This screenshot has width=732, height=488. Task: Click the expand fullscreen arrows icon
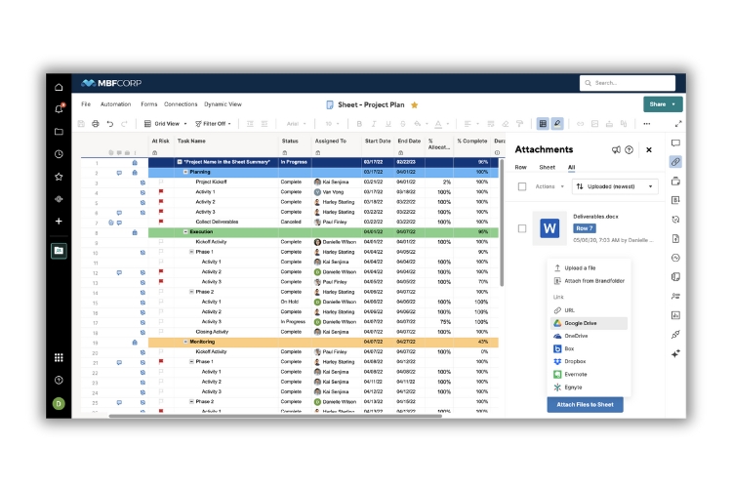678,124
